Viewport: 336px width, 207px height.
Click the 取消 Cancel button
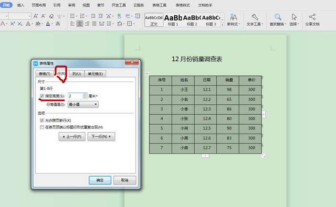point(125,180)
